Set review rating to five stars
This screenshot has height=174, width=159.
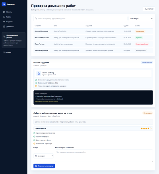(151, 128)
